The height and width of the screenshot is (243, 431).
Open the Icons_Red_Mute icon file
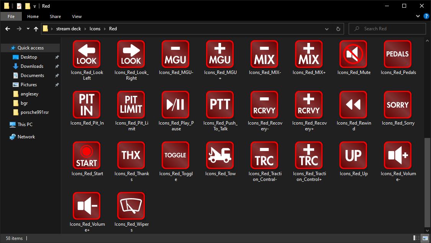click(x=353, y=54)
